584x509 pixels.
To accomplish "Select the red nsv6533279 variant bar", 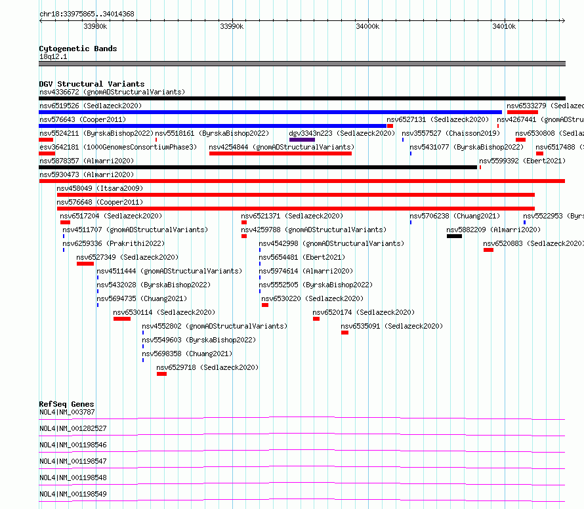I will tap(522, 112).
